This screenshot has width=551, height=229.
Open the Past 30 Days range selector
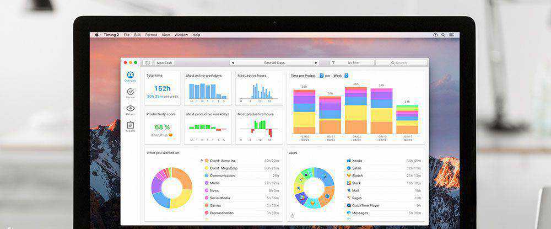(x=274, y=63)
